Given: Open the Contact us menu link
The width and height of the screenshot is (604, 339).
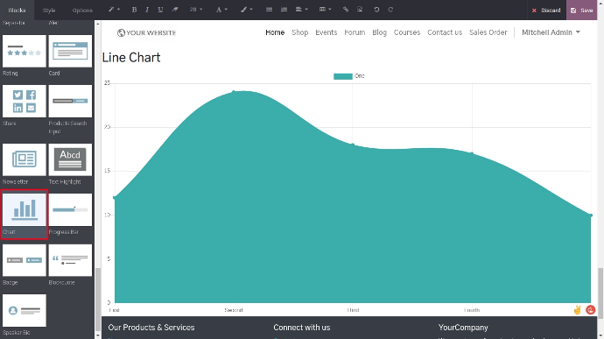Looking at the screenshot, I should coord(445,32).
